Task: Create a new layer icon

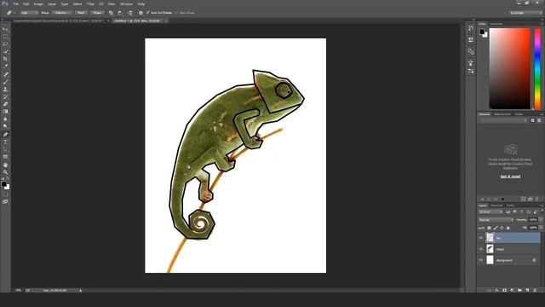Action: point(527,290)
